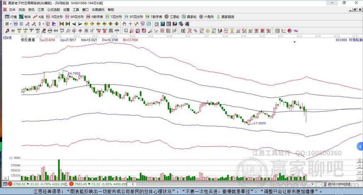Open the P四方形 tool

point(55,17)
